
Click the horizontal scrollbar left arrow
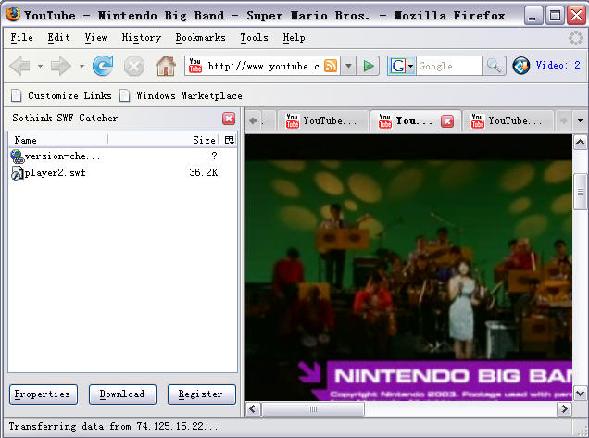pos(253,408)
